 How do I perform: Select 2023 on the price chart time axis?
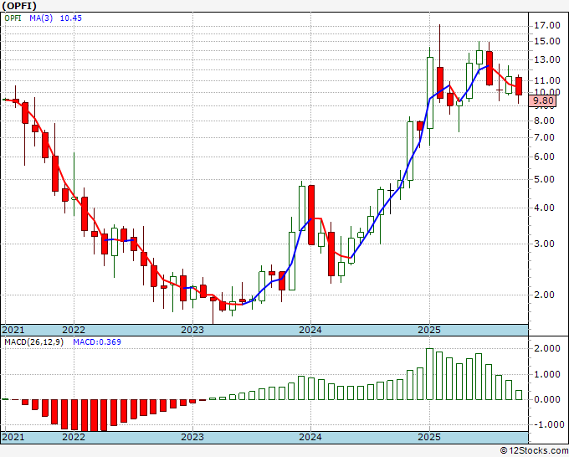click(192, 330)
